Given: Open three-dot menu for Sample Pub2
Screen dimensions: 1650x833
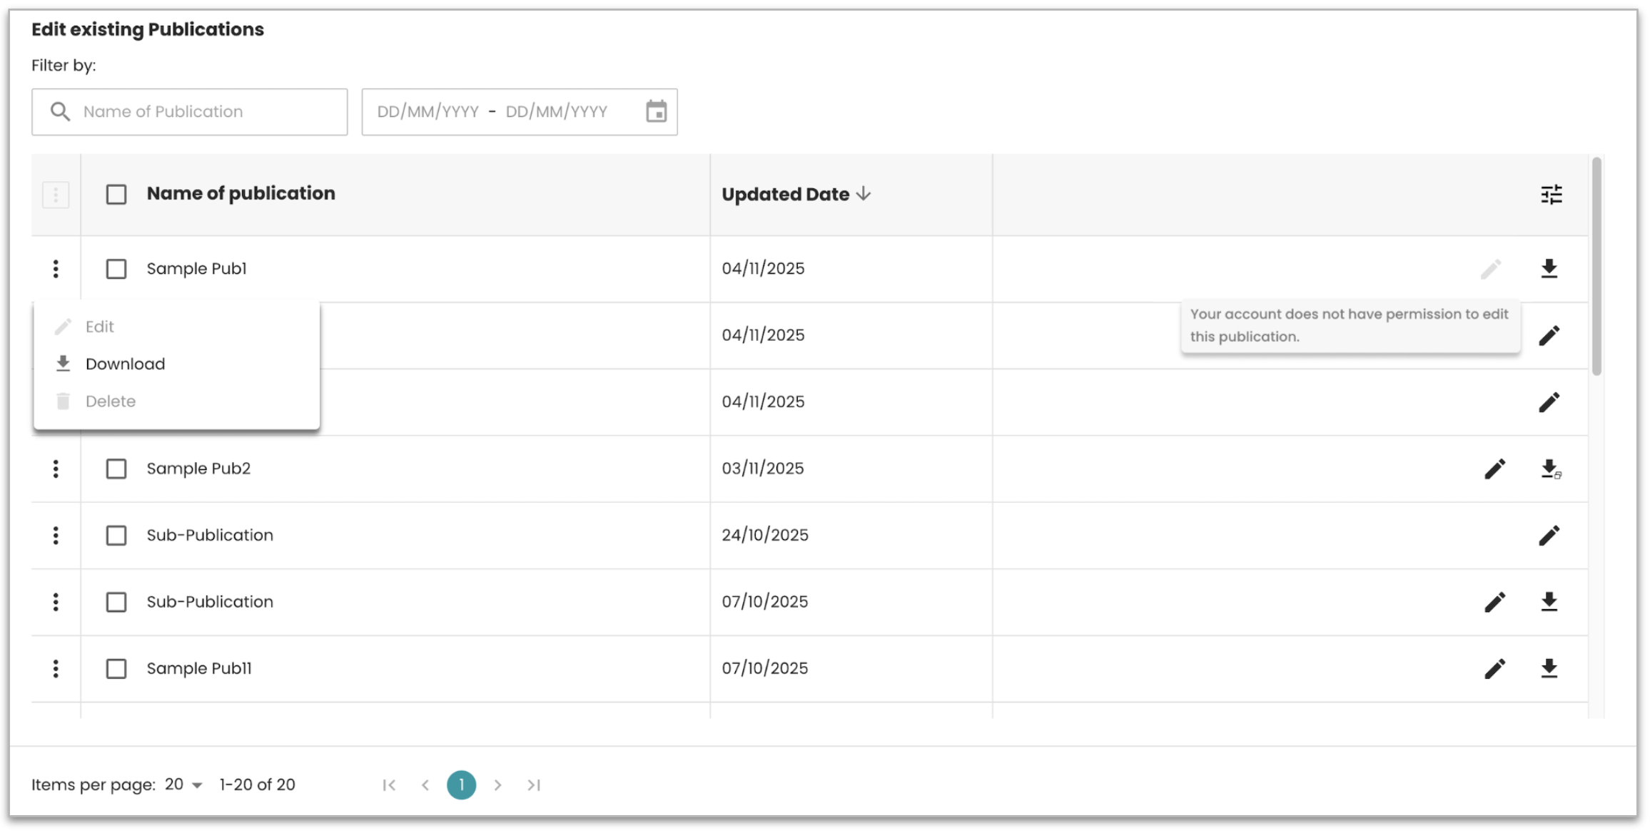Looking at the screenshot, I should pyautogui.click(x=56, y=469).
